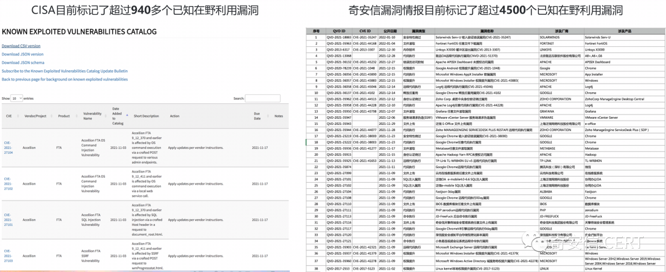The height and width of the screenshot is (272, 666).
Task: Select the 涉及厂商 column header
Action: coord(561,31)
